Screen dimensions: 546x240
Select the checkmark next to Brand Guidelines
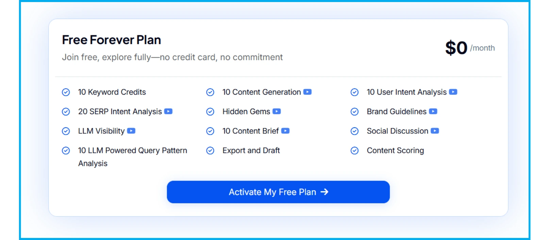point(355,111)
